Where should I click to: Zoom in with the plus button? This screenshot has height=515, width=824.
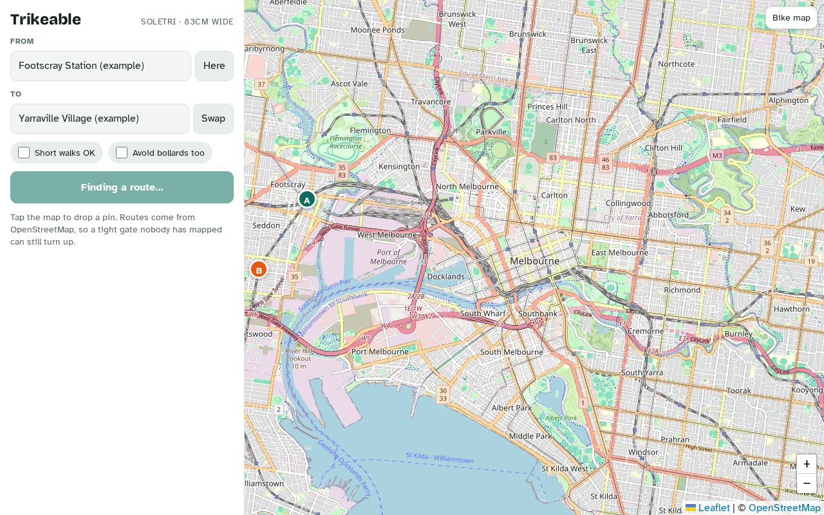pos(807,464)
